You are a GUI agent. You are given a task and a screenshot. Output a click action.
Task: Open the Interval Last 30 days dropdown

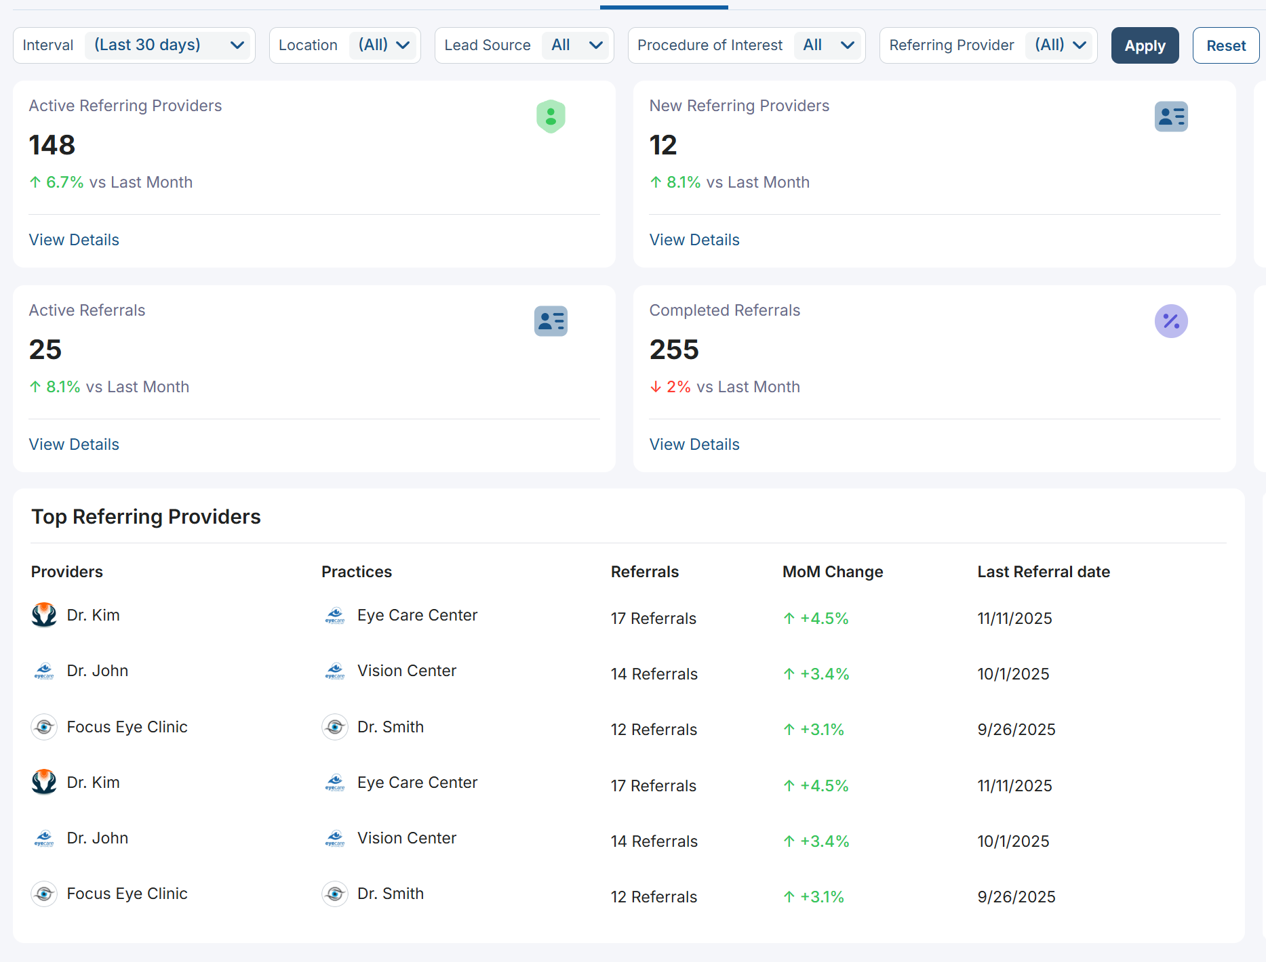point(167,45)
